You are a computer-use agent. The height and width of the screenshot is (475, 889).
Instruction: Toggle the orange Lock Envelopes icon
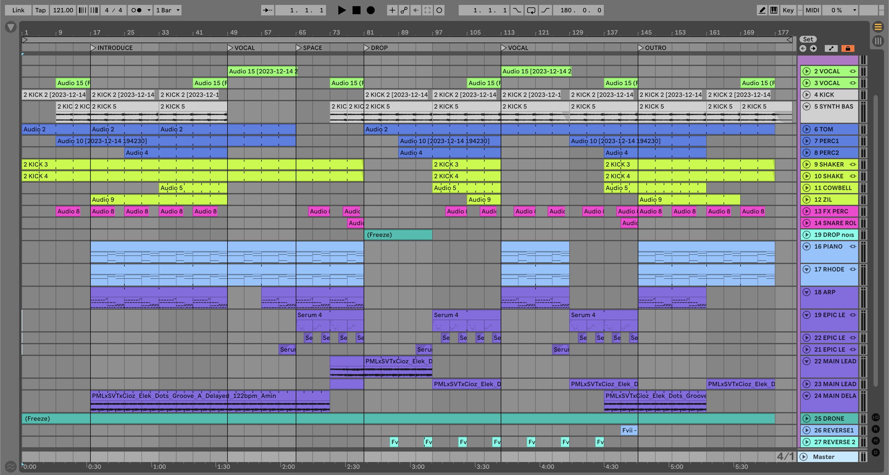(x=848, y=48)
